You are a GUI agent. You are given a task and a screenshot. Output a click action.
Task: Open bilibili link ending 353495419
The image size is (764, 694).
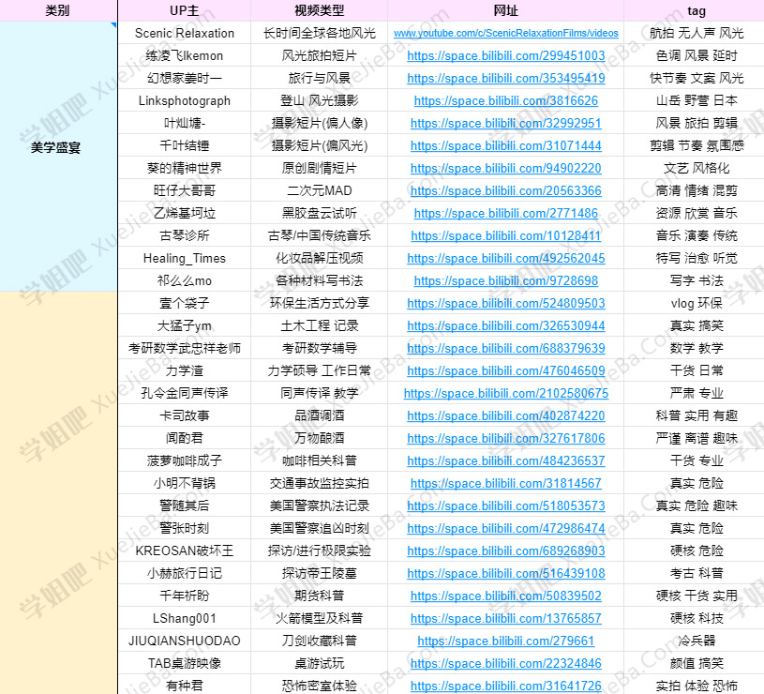pos(506,78)
